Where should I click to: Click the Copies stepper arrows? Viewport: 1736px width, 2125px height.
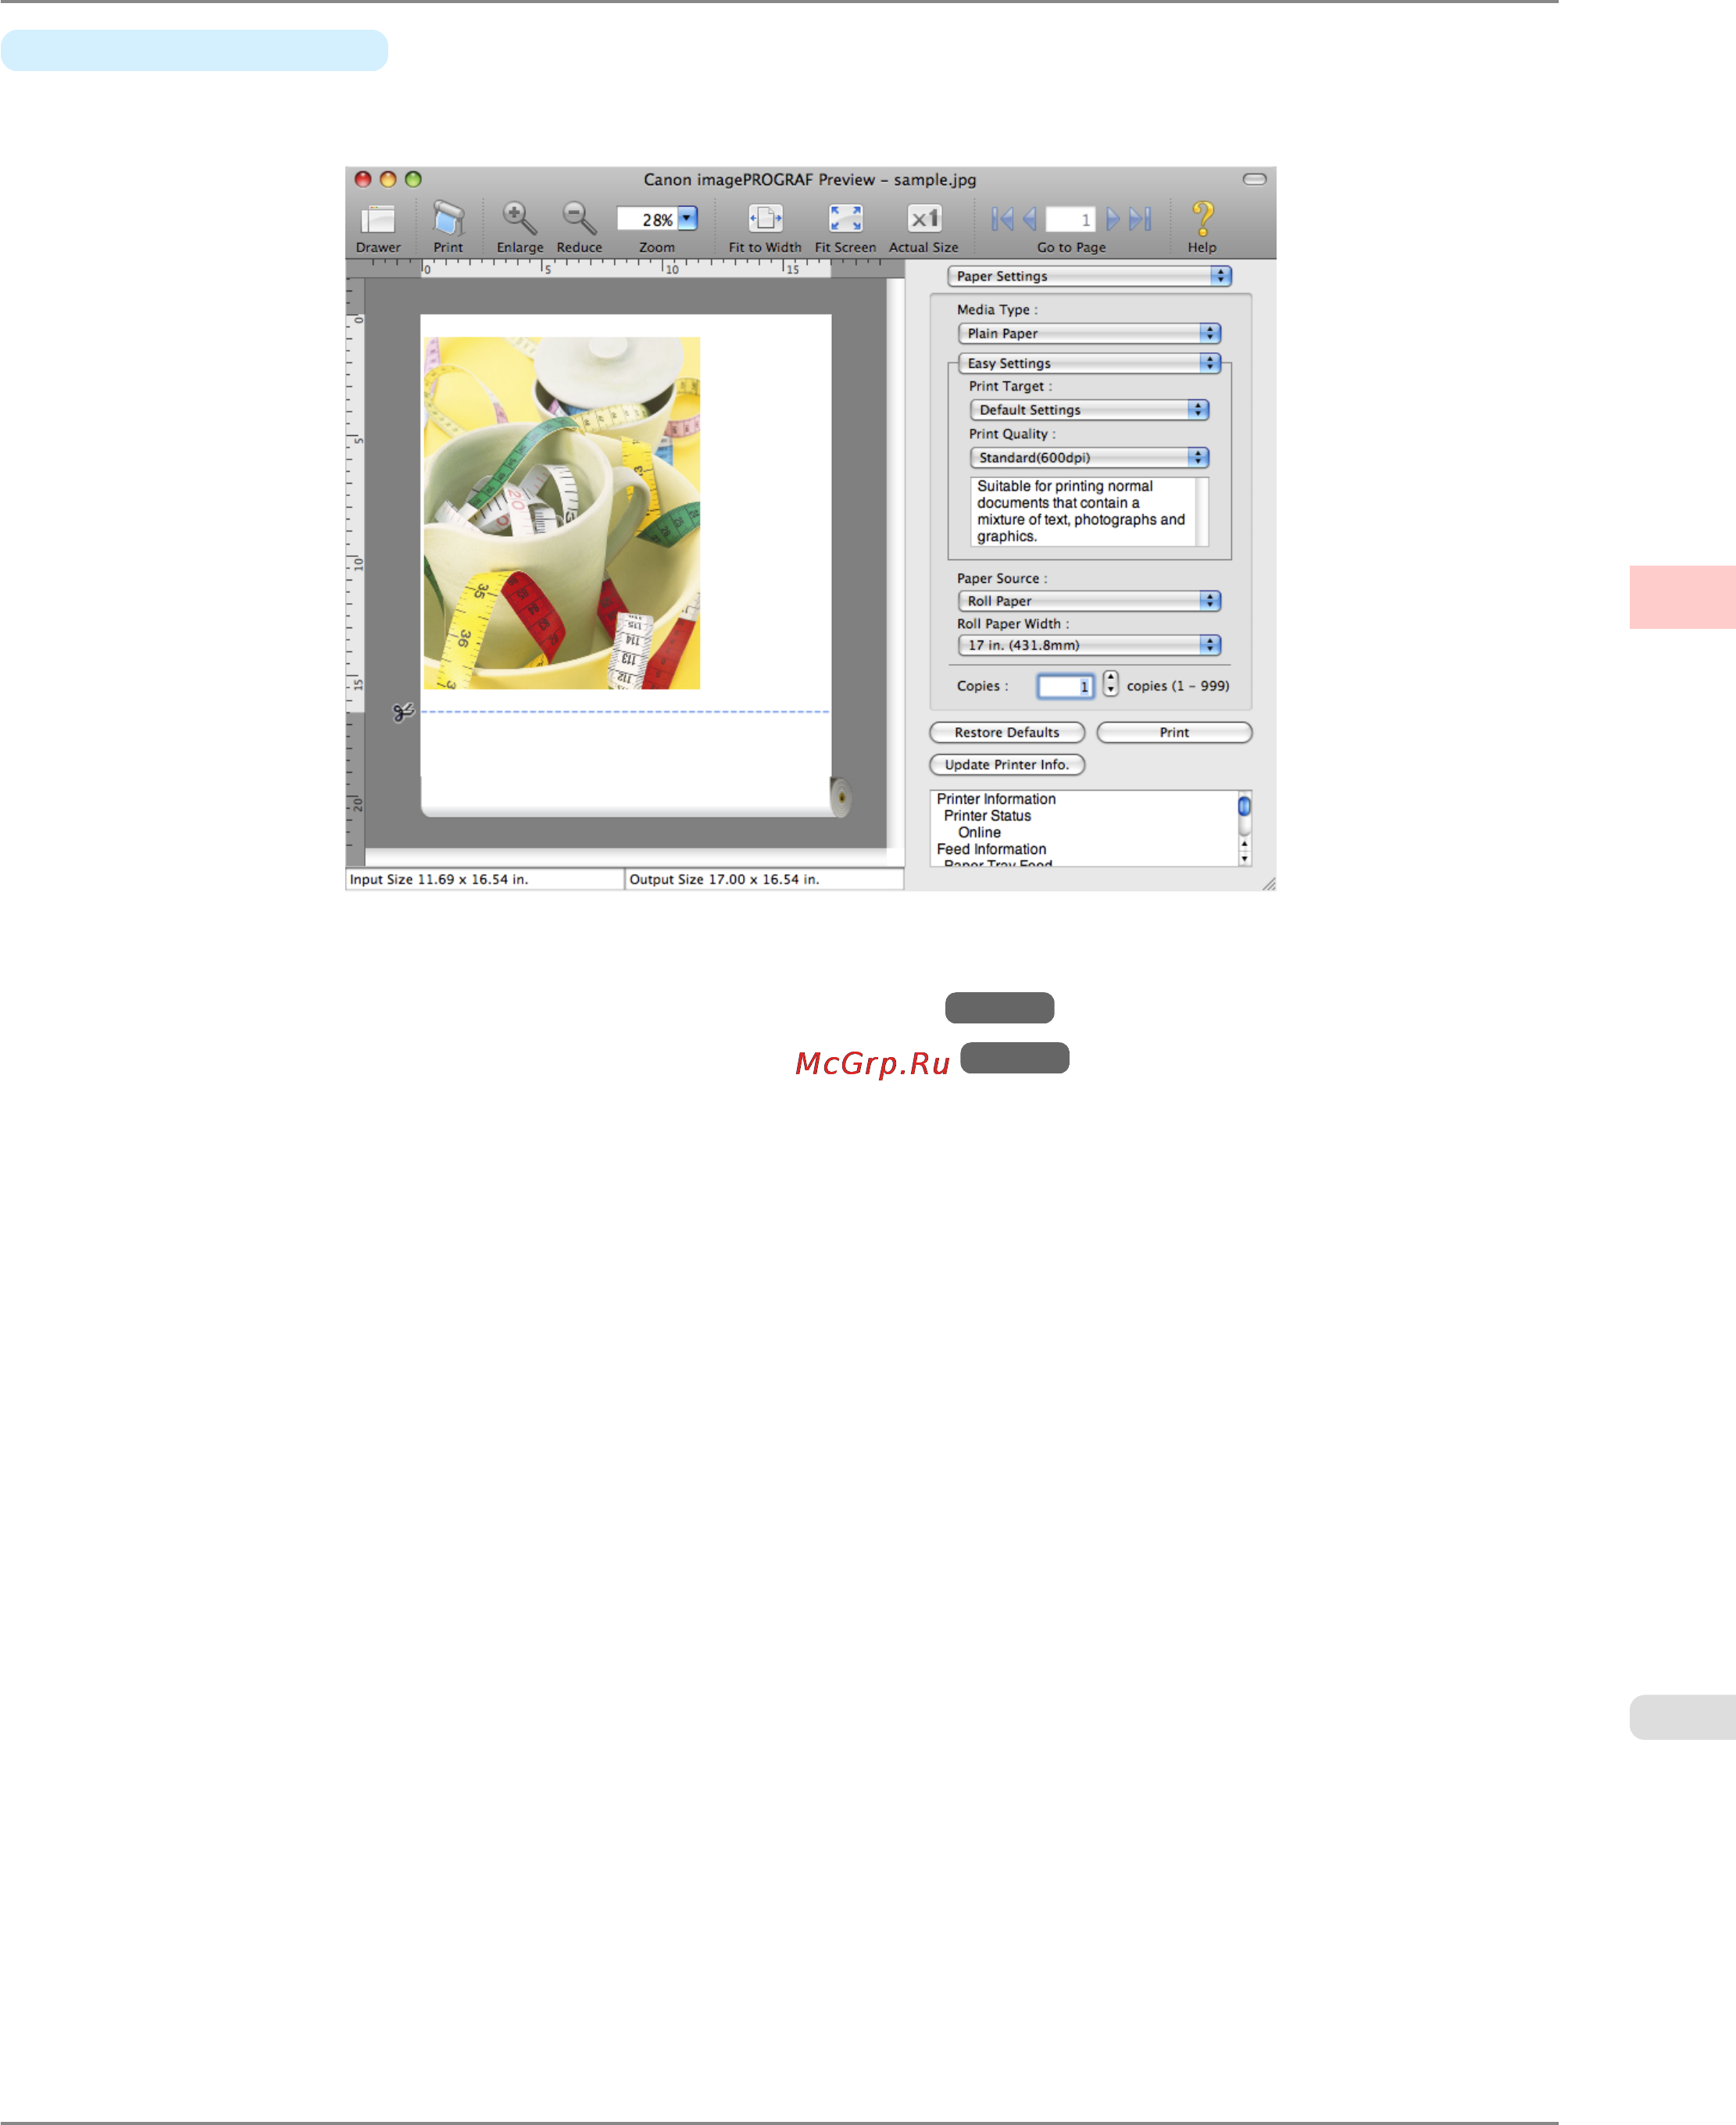[1110, 685]
